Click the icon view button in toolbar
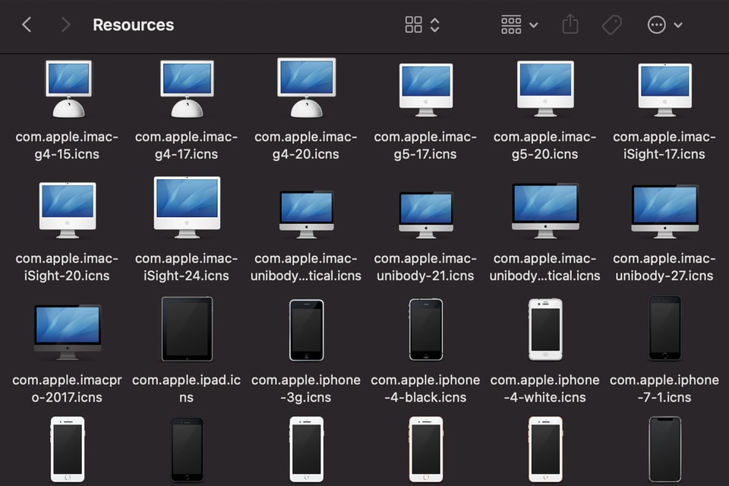This screenshot has height=486, width=729. coord(413,24)
